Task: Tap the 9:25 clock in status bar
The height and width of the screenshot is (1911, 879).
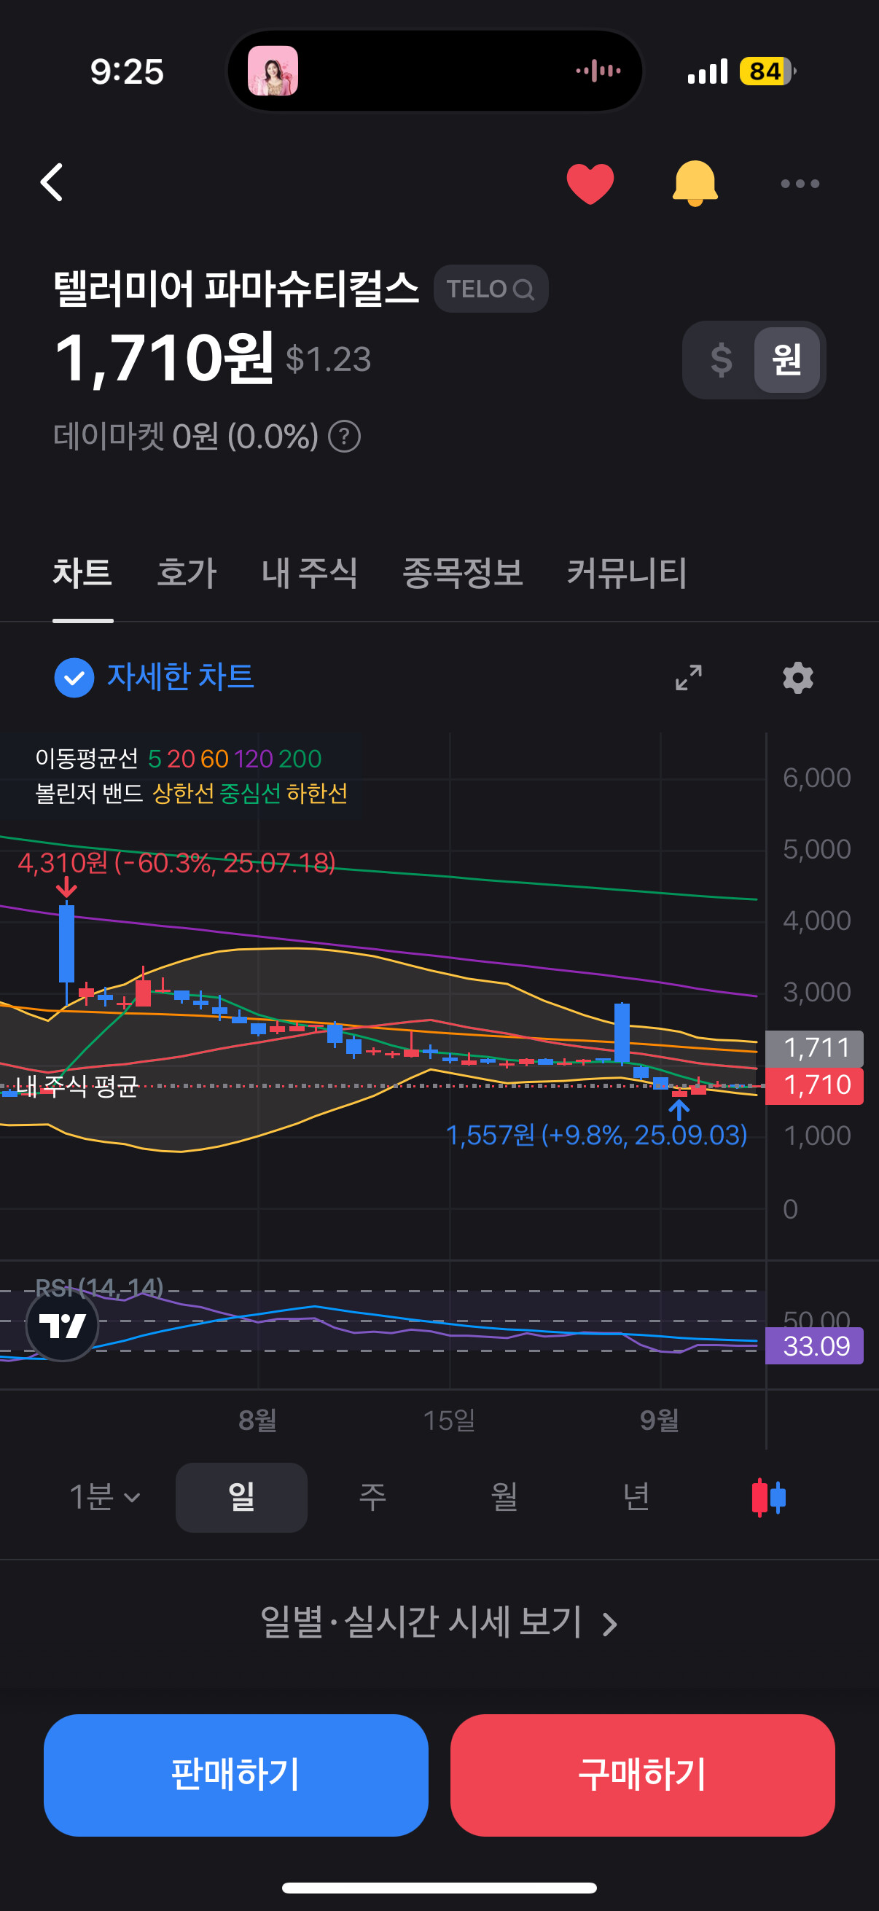Action: (x=127, y=71)
